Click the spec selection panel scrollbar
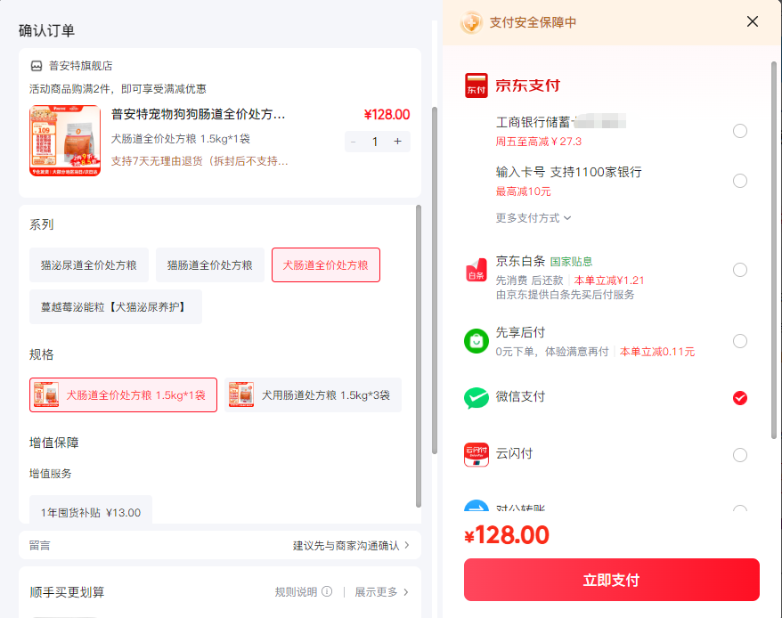This screenshot has height=618, width=782. click(x=419, y=356)
